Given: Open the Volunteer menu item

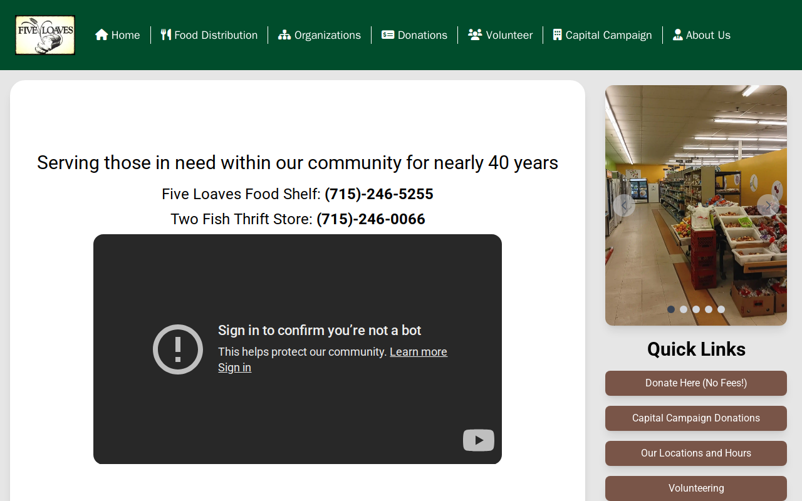Looking at the screenshot, I should pyautogui.click(x=501, y=35).
